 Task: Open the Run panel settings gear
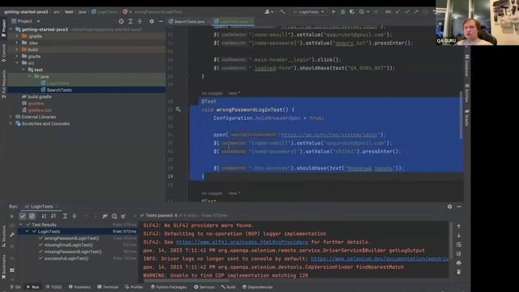[x=449, y=207]
